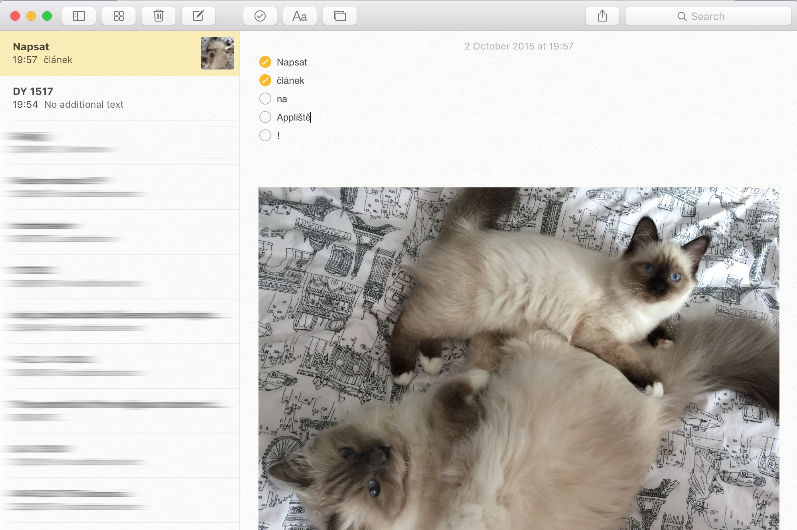
Task: Select the Napsat note in list
Action: tap(100, 53)
